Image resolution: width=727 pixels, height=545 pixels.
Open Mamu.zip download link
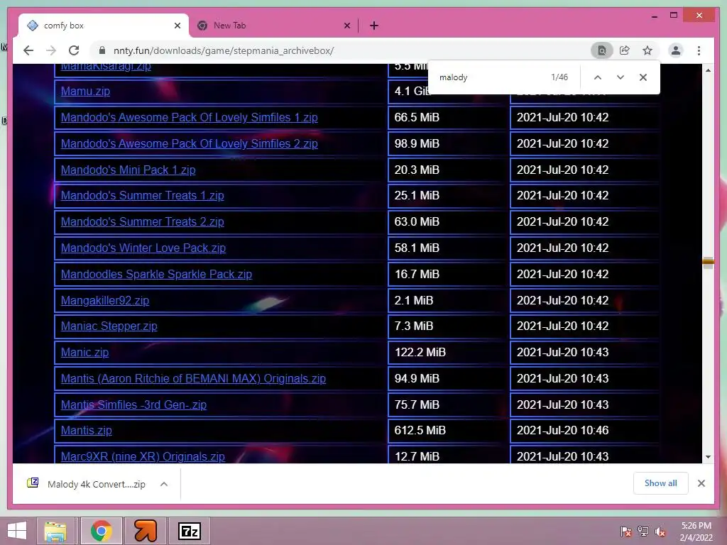(x=85, y=92)
